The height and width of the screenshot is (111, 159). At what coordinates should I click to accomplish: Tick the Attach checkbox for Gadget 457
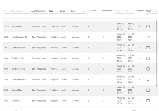148,101
